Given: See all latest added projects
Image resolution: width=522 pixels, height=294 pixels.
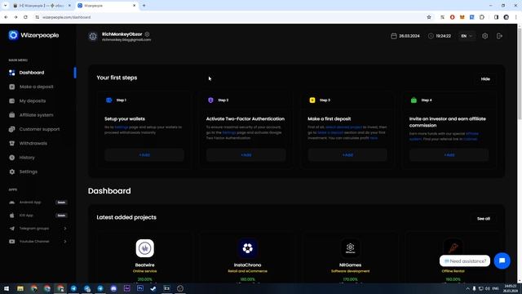Looking at the screenshot, I should (484, 219).
